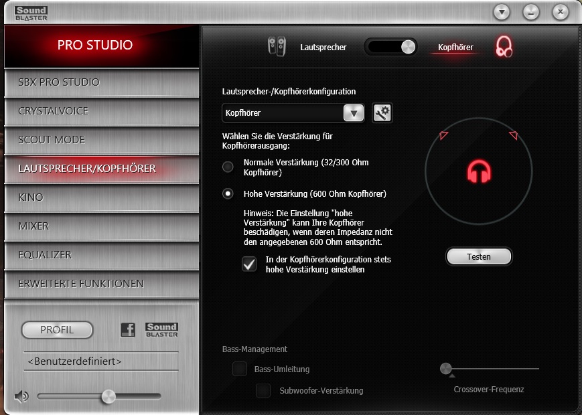The image size is (582, 415).
Task: Go to the EQUALIZER section
Action: (x=102, y=255)
